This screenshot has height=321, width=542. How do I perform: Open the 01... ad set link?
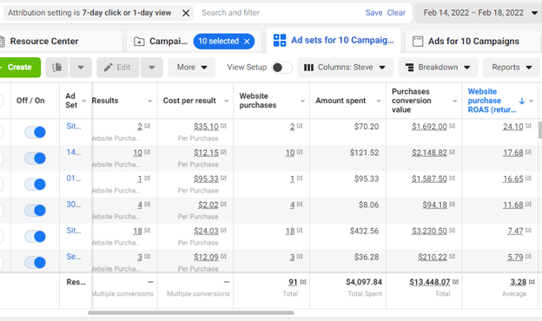pyautogui.click(x=73, y=179)
